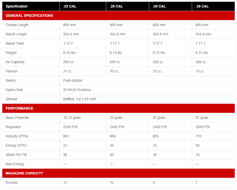
Task: Click the 800 mm value under .22 CAL
Action: click(x=70, y=25)
